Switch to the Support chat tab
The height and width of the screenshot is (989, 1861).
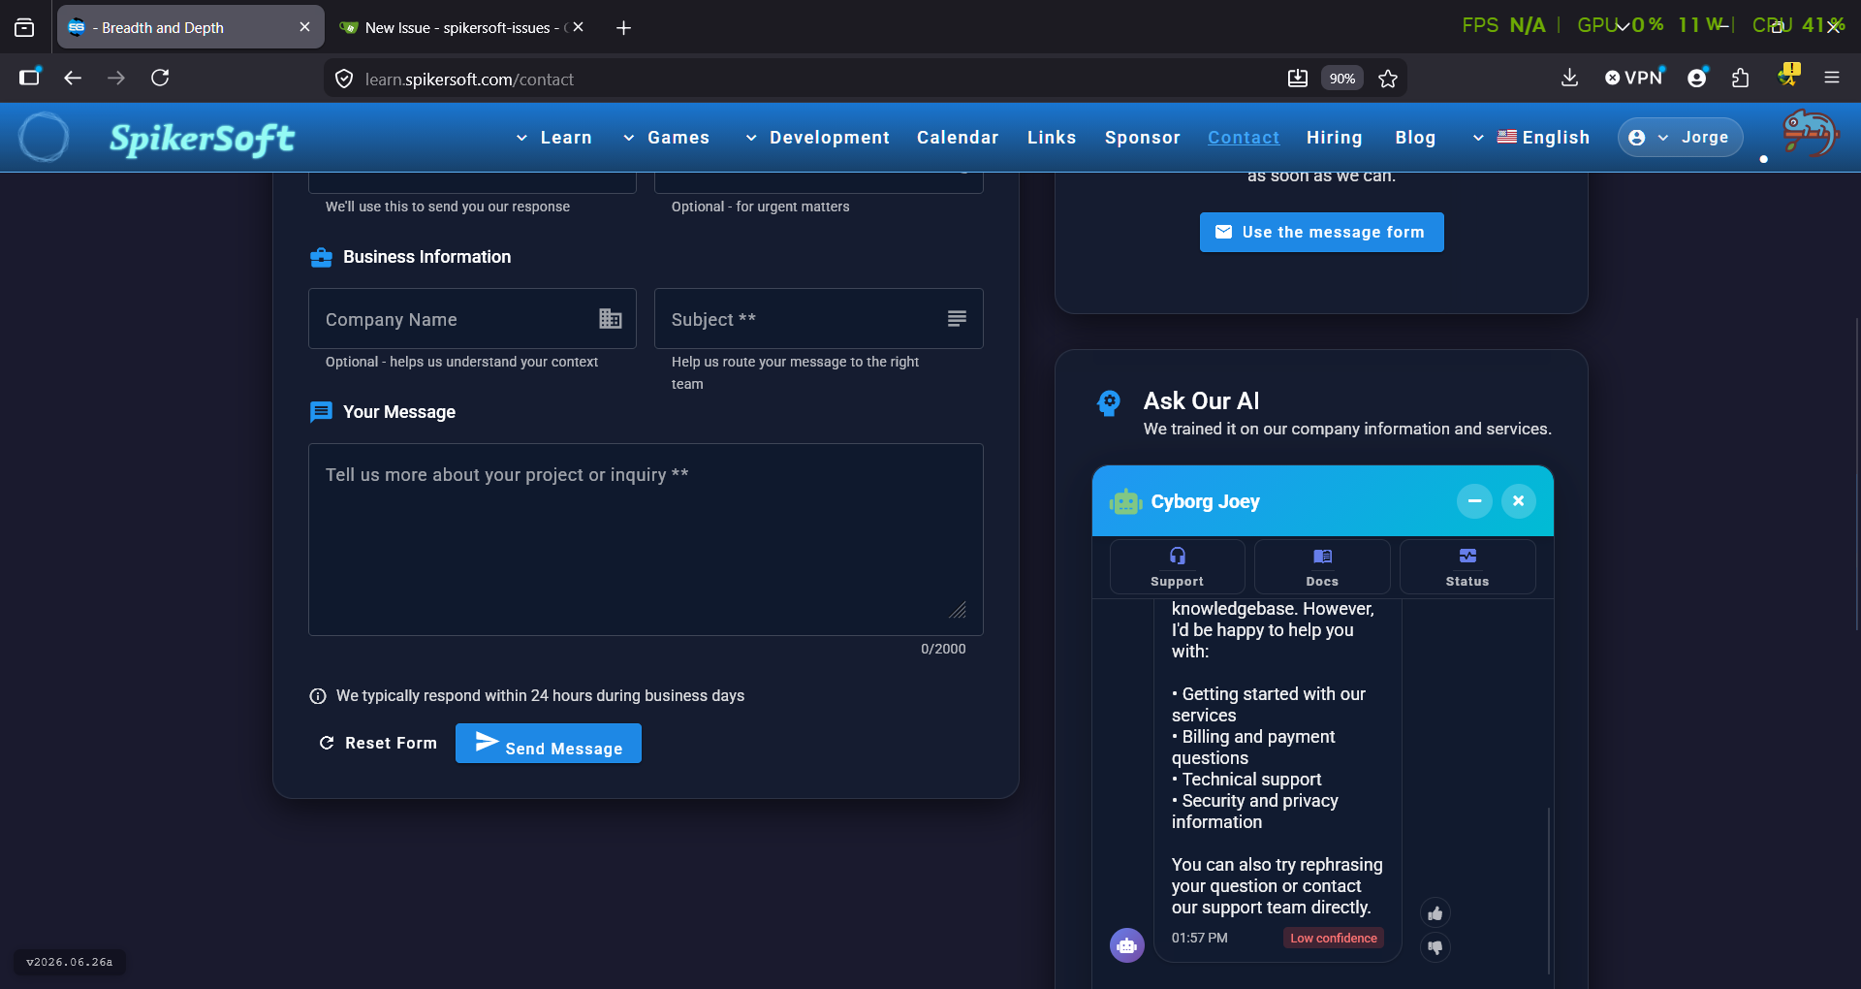pyautogui.click(x=1178, y=567)
